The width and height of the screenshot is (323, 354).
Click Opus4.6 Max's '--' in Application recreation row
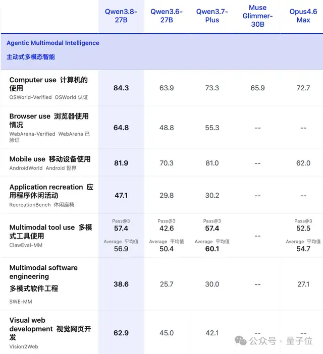pyautogui.click(x=303, y=196)
